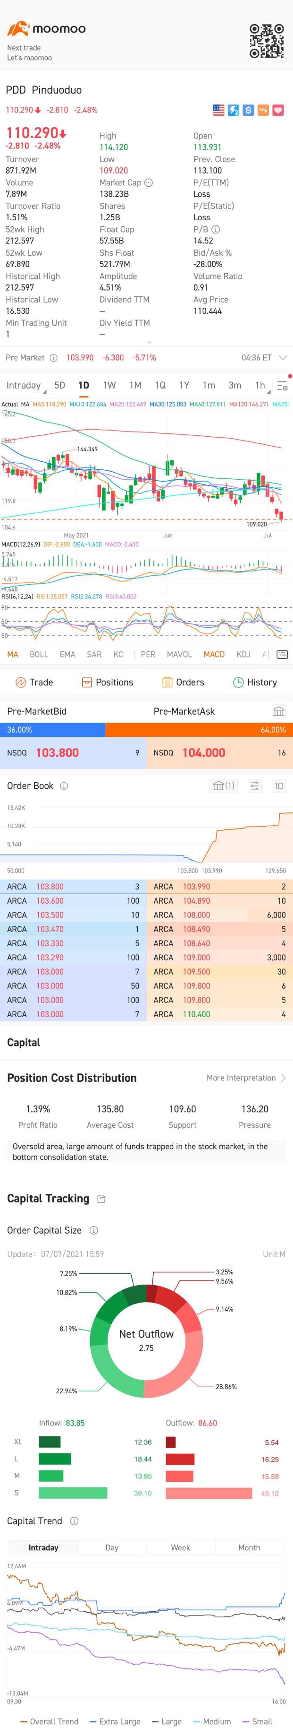This screenshot has width=293, height=1736.
Task: View trading History
Action: (x=255, y=682)
